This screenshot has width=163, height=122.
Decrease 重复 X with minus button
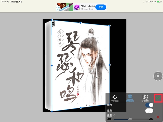109,119
